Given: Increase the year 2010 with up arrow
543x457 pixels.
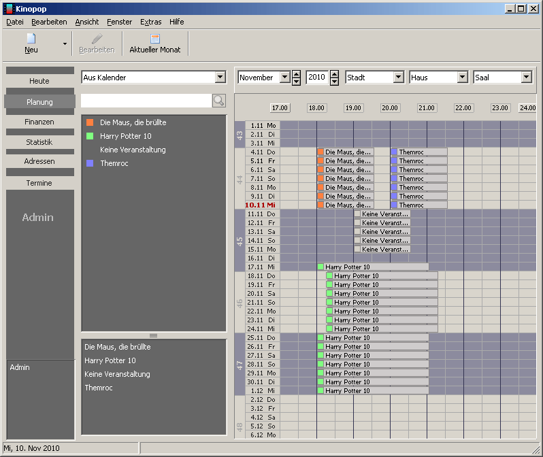Looking at the screenshot, I should point(334,74).
